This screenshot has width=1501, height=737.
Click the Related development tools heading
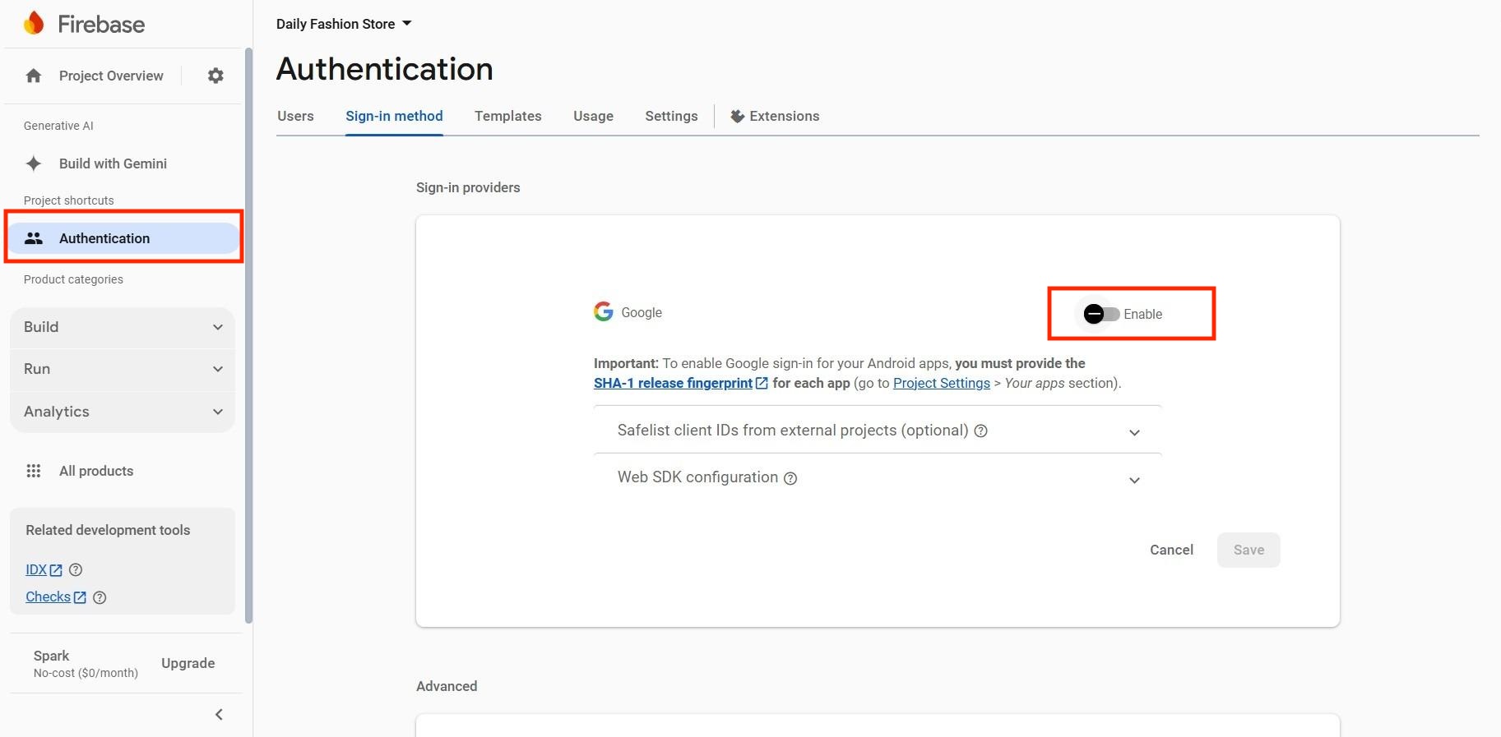(108, 530)
